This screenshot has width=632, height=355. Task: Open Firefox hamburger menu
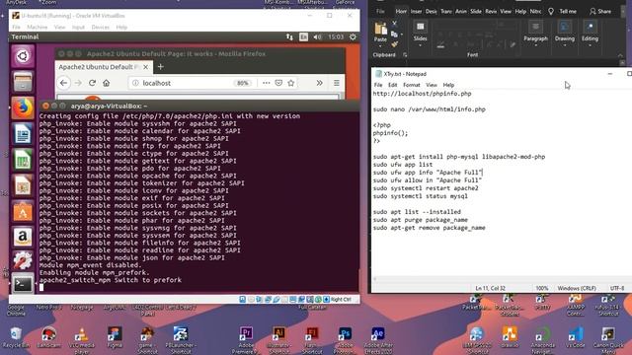tap(336, 83)
